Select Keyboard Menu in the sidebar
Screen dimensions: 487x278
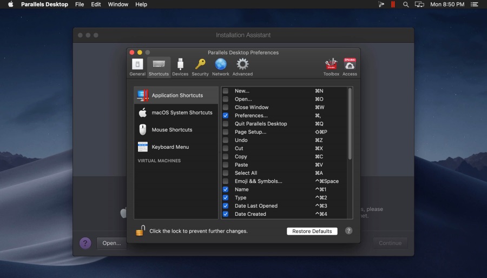176,147
